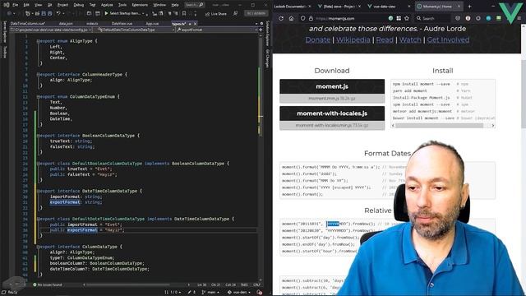Click right arrow of install box scrollbar

tap(493, 126)
